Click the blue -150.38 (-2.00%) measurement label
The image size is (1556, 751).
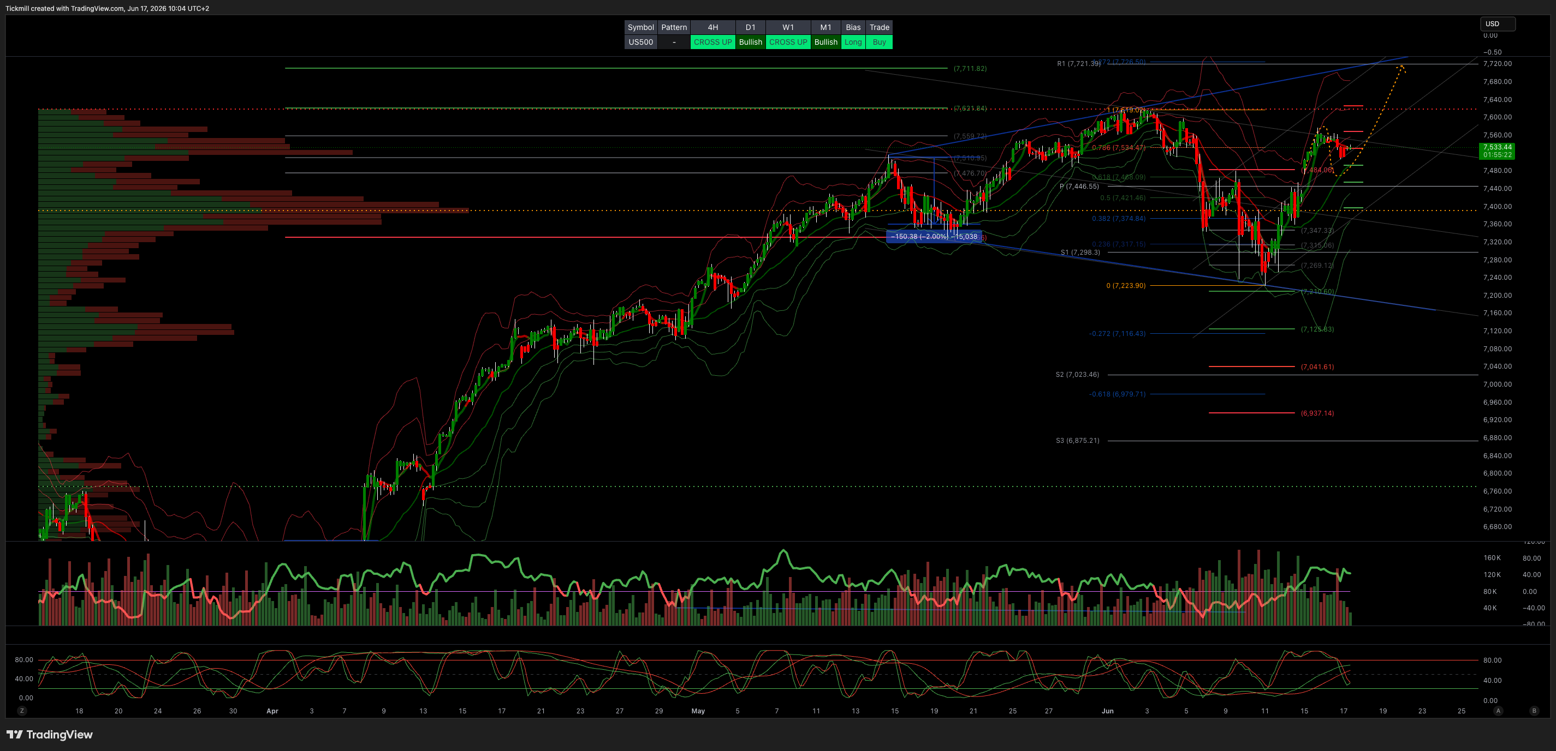click(934, 237)
